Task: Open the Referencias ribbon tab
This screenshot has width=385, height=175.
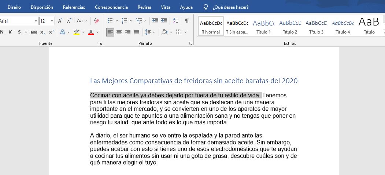Action: pos(74,7)
